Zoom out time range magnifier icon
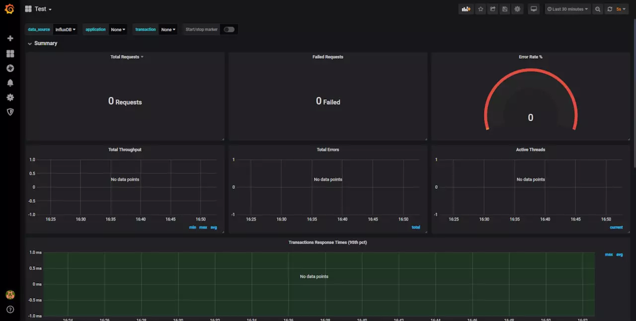The width and height of the screenshot is (636, 321). click(598, 9)
